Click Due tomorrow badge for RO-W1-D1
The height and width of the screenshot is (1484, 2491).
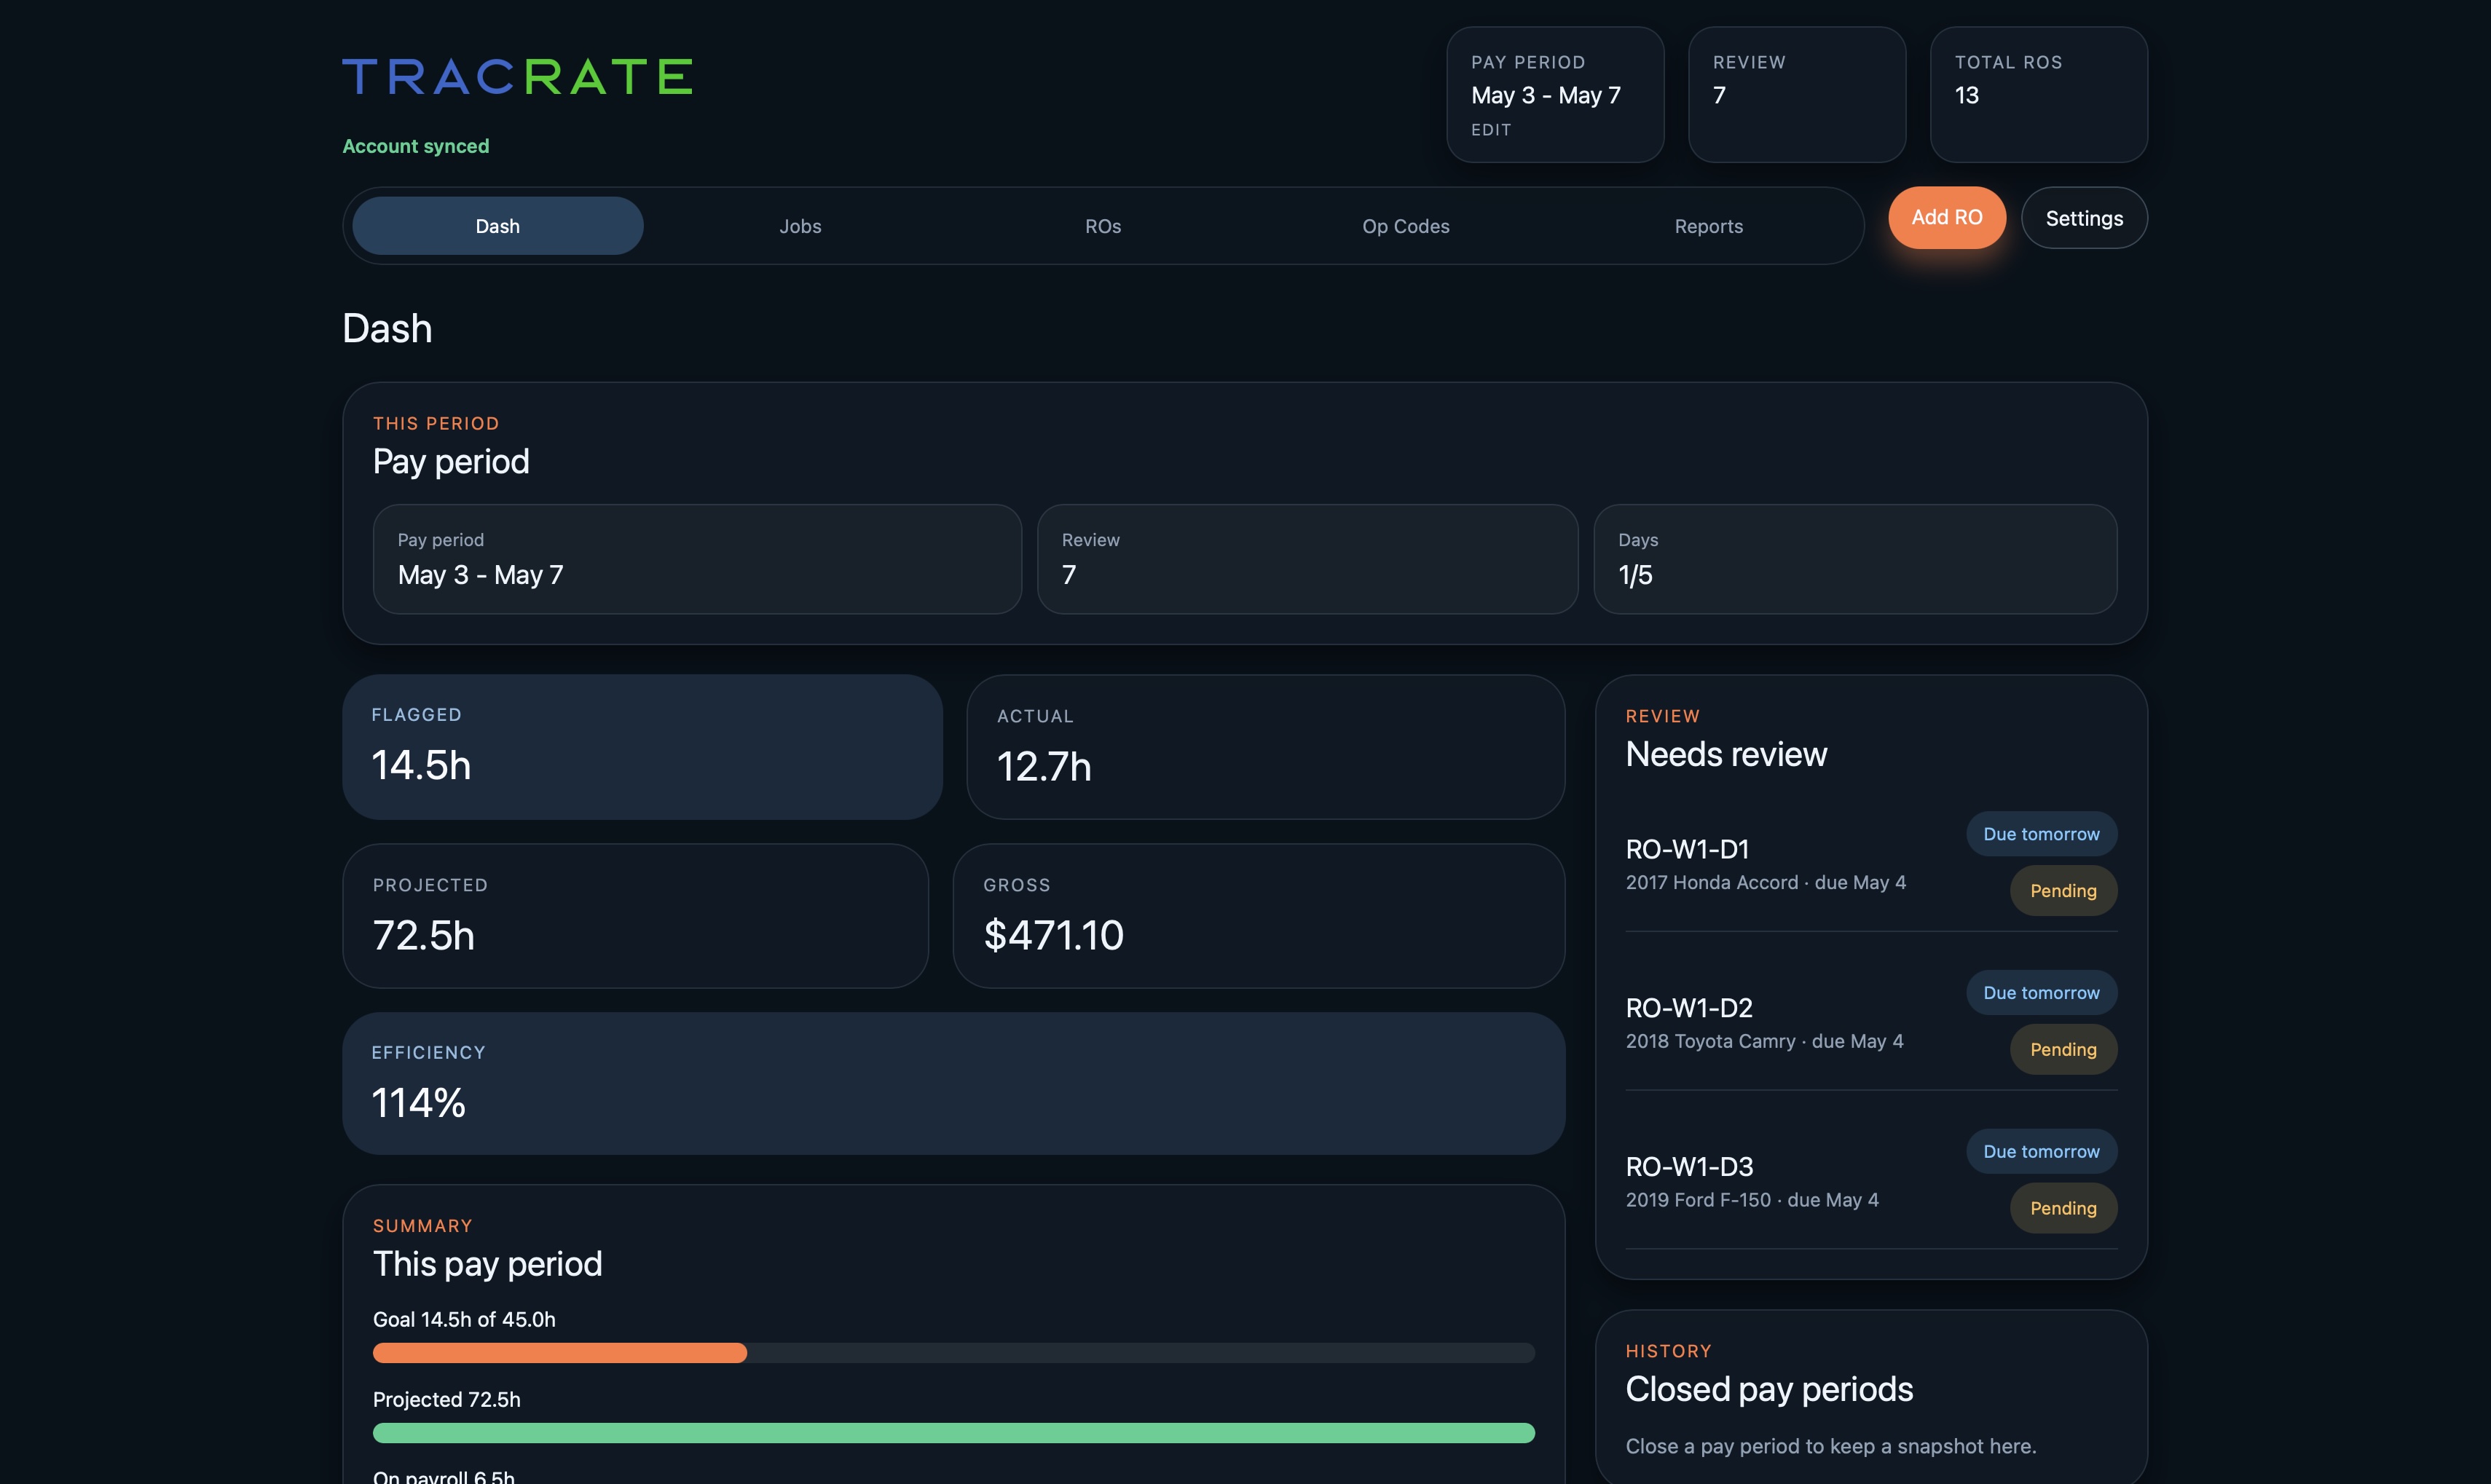[2041, 834]
